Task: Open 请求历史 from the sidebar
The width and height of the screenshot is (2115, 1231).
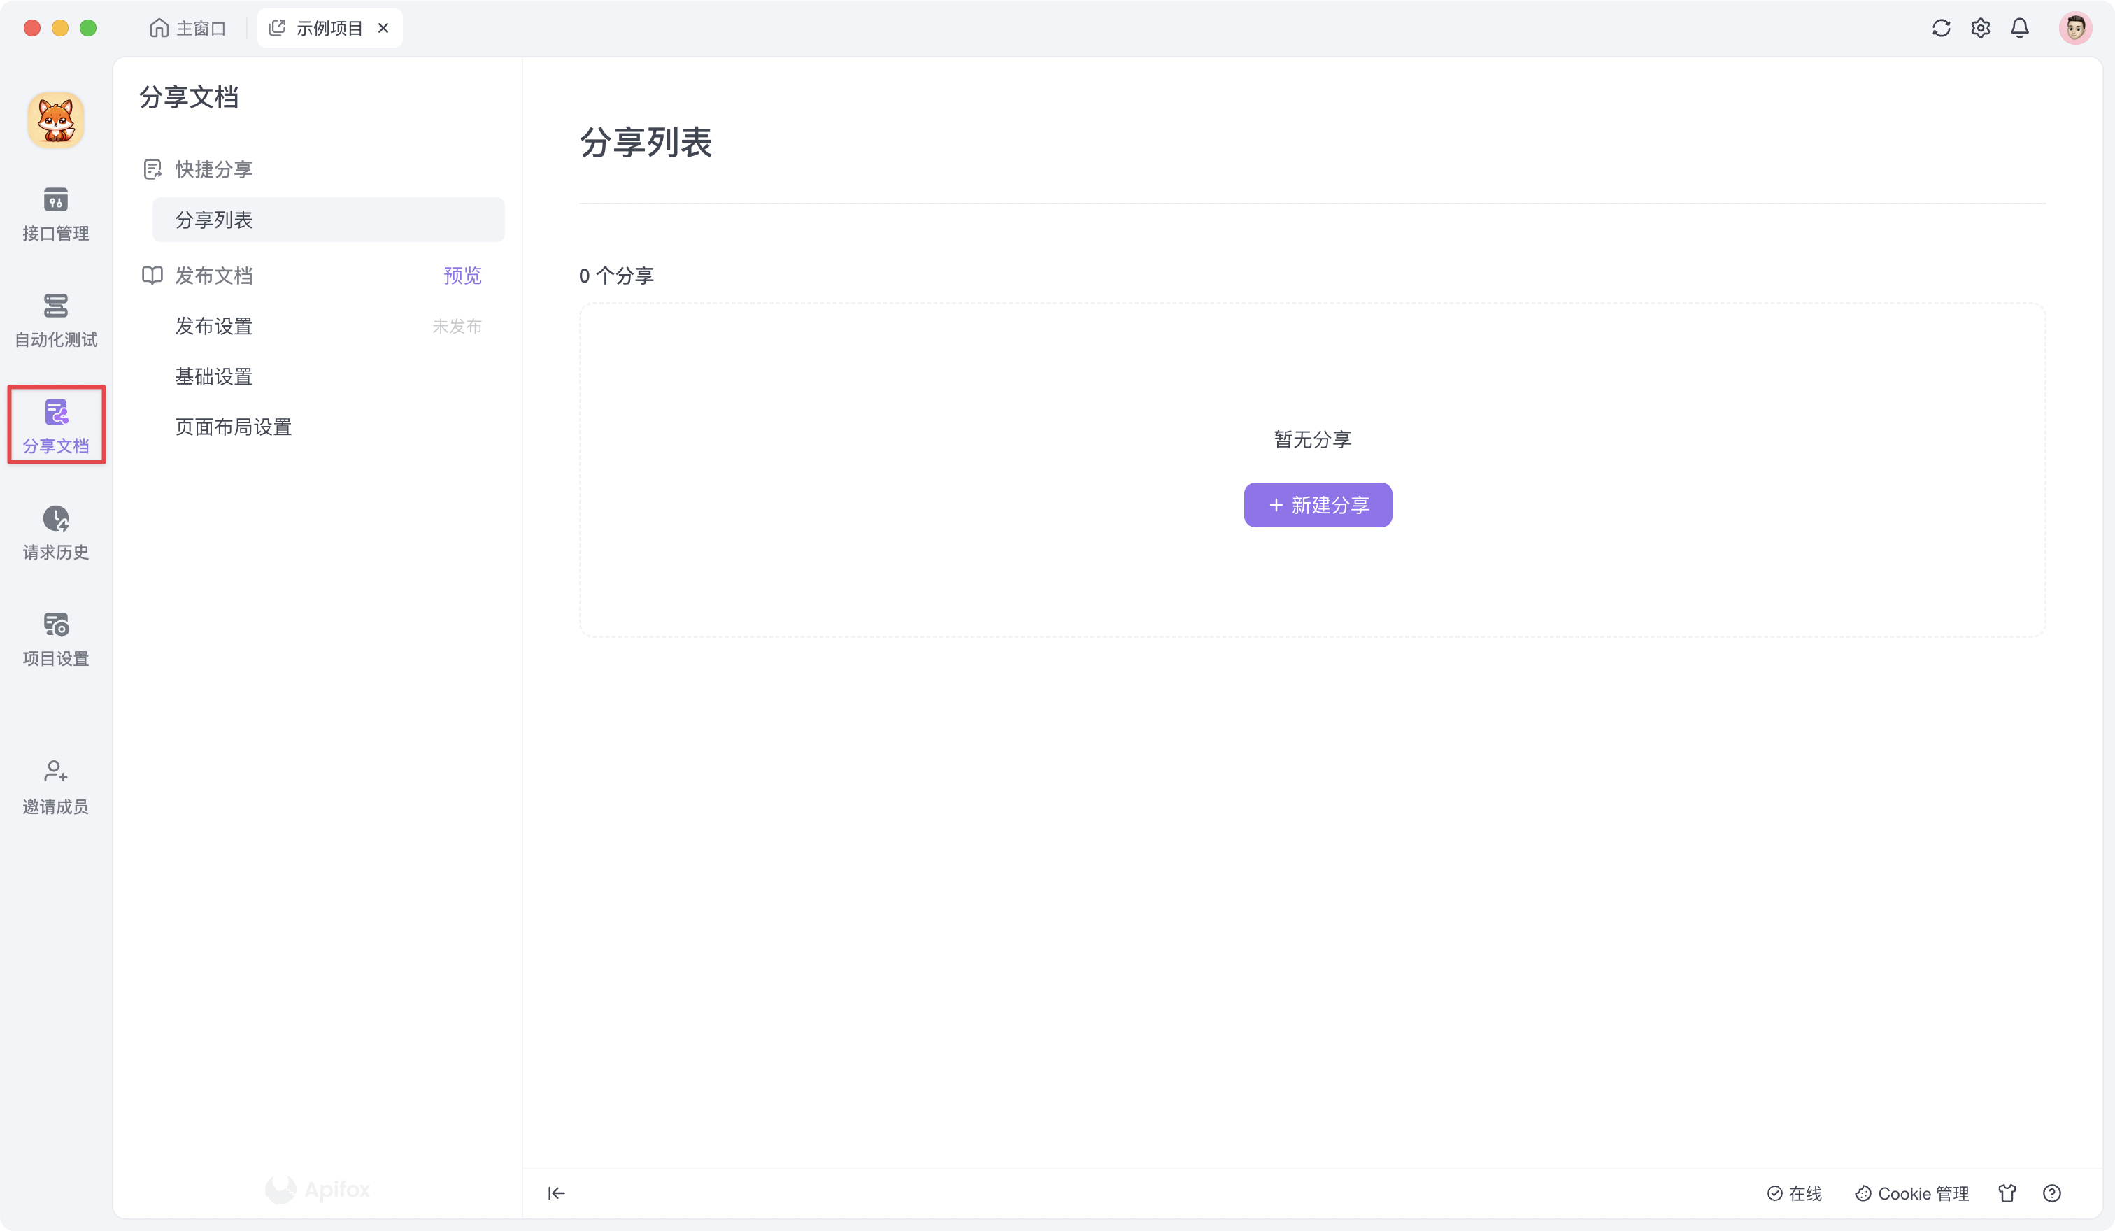Action: pos(55,532)
